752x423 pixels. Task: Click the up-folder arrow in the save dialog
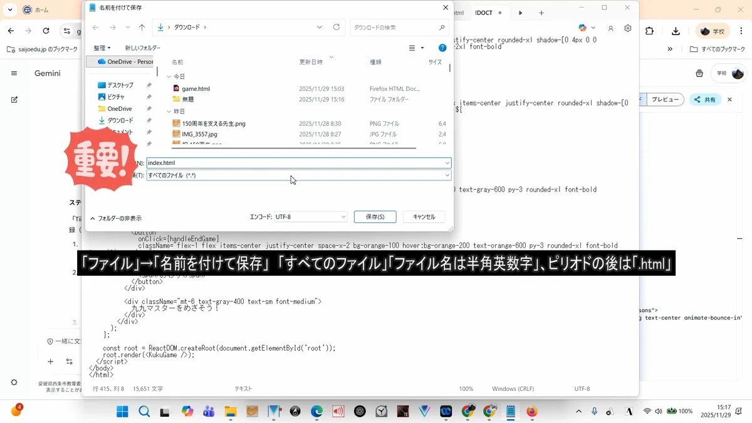(142, 28)
